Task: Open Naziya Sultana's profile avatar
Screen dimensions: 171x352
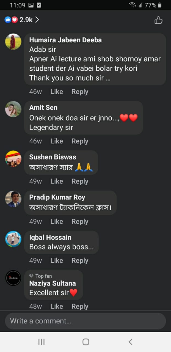Action: [x=13, y=278]
